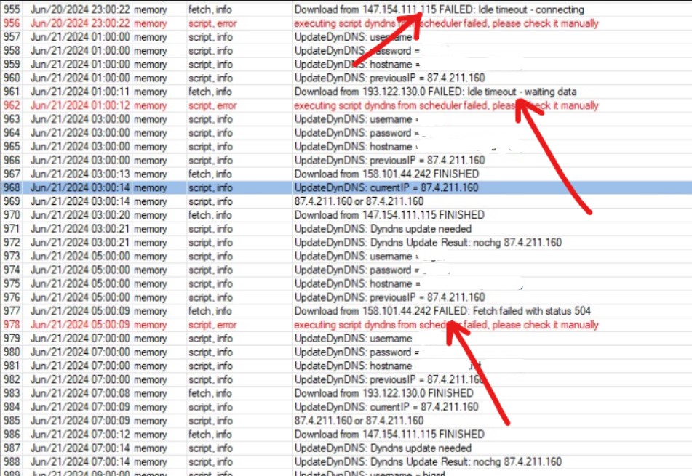Viewport: 692px width, 476px height.
Task: Select log row number 957
Action: point(12,36)
